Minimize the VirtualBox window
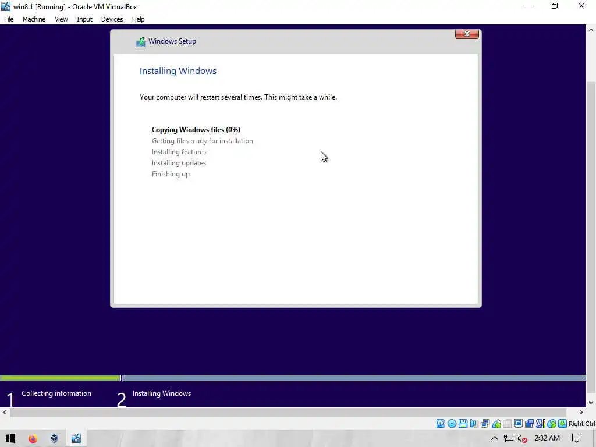 click(528, 6)
